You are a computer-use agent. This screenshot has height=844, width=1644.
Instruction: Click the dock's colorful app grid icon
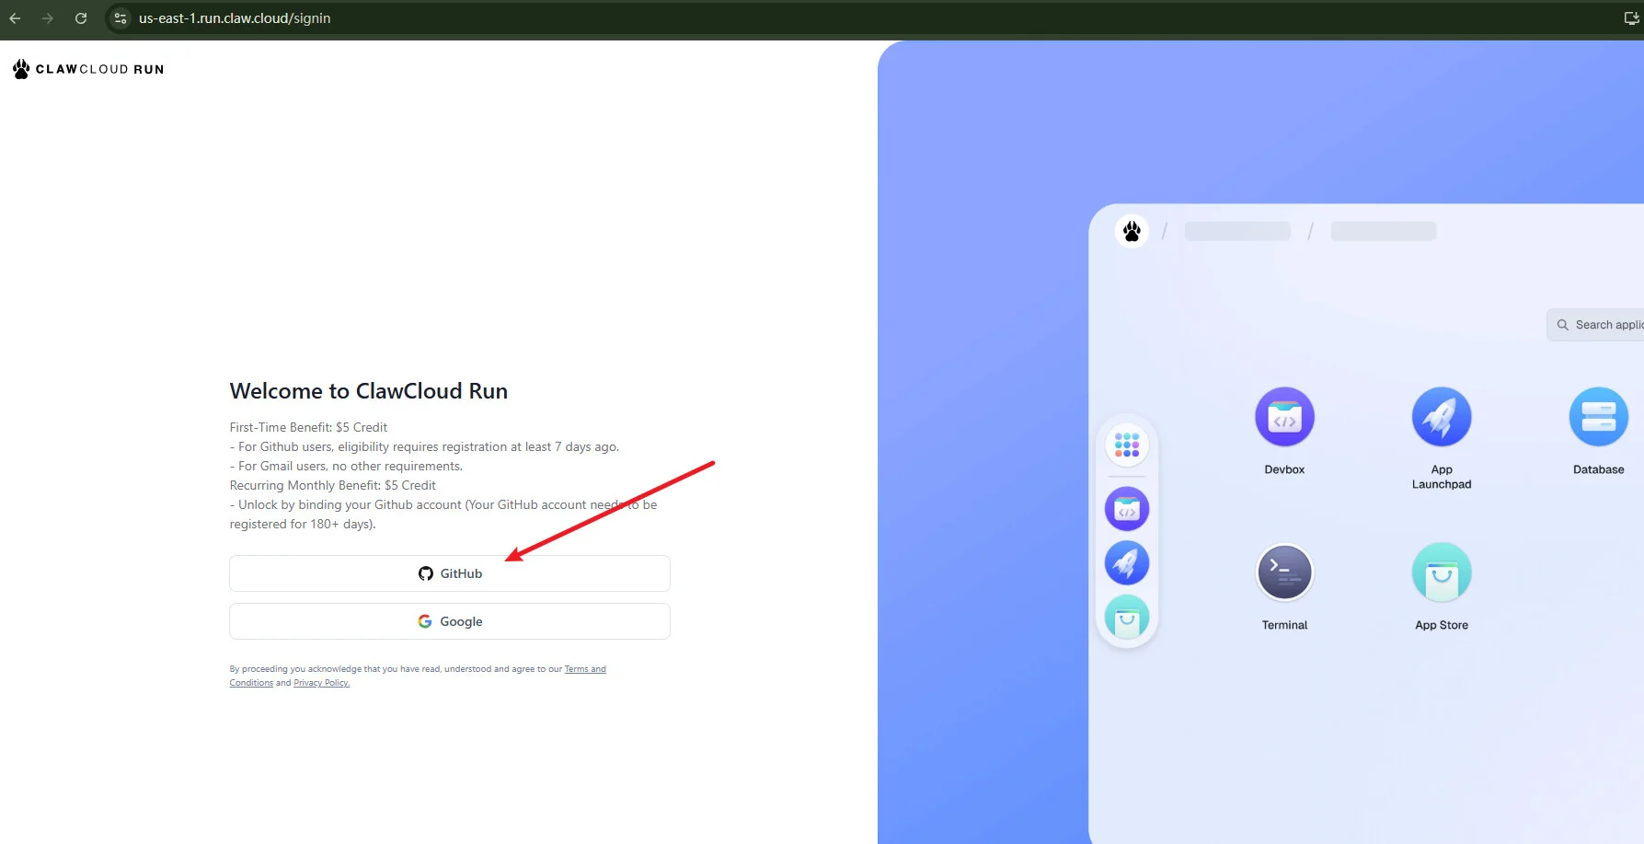click(x=1127, y=445)
